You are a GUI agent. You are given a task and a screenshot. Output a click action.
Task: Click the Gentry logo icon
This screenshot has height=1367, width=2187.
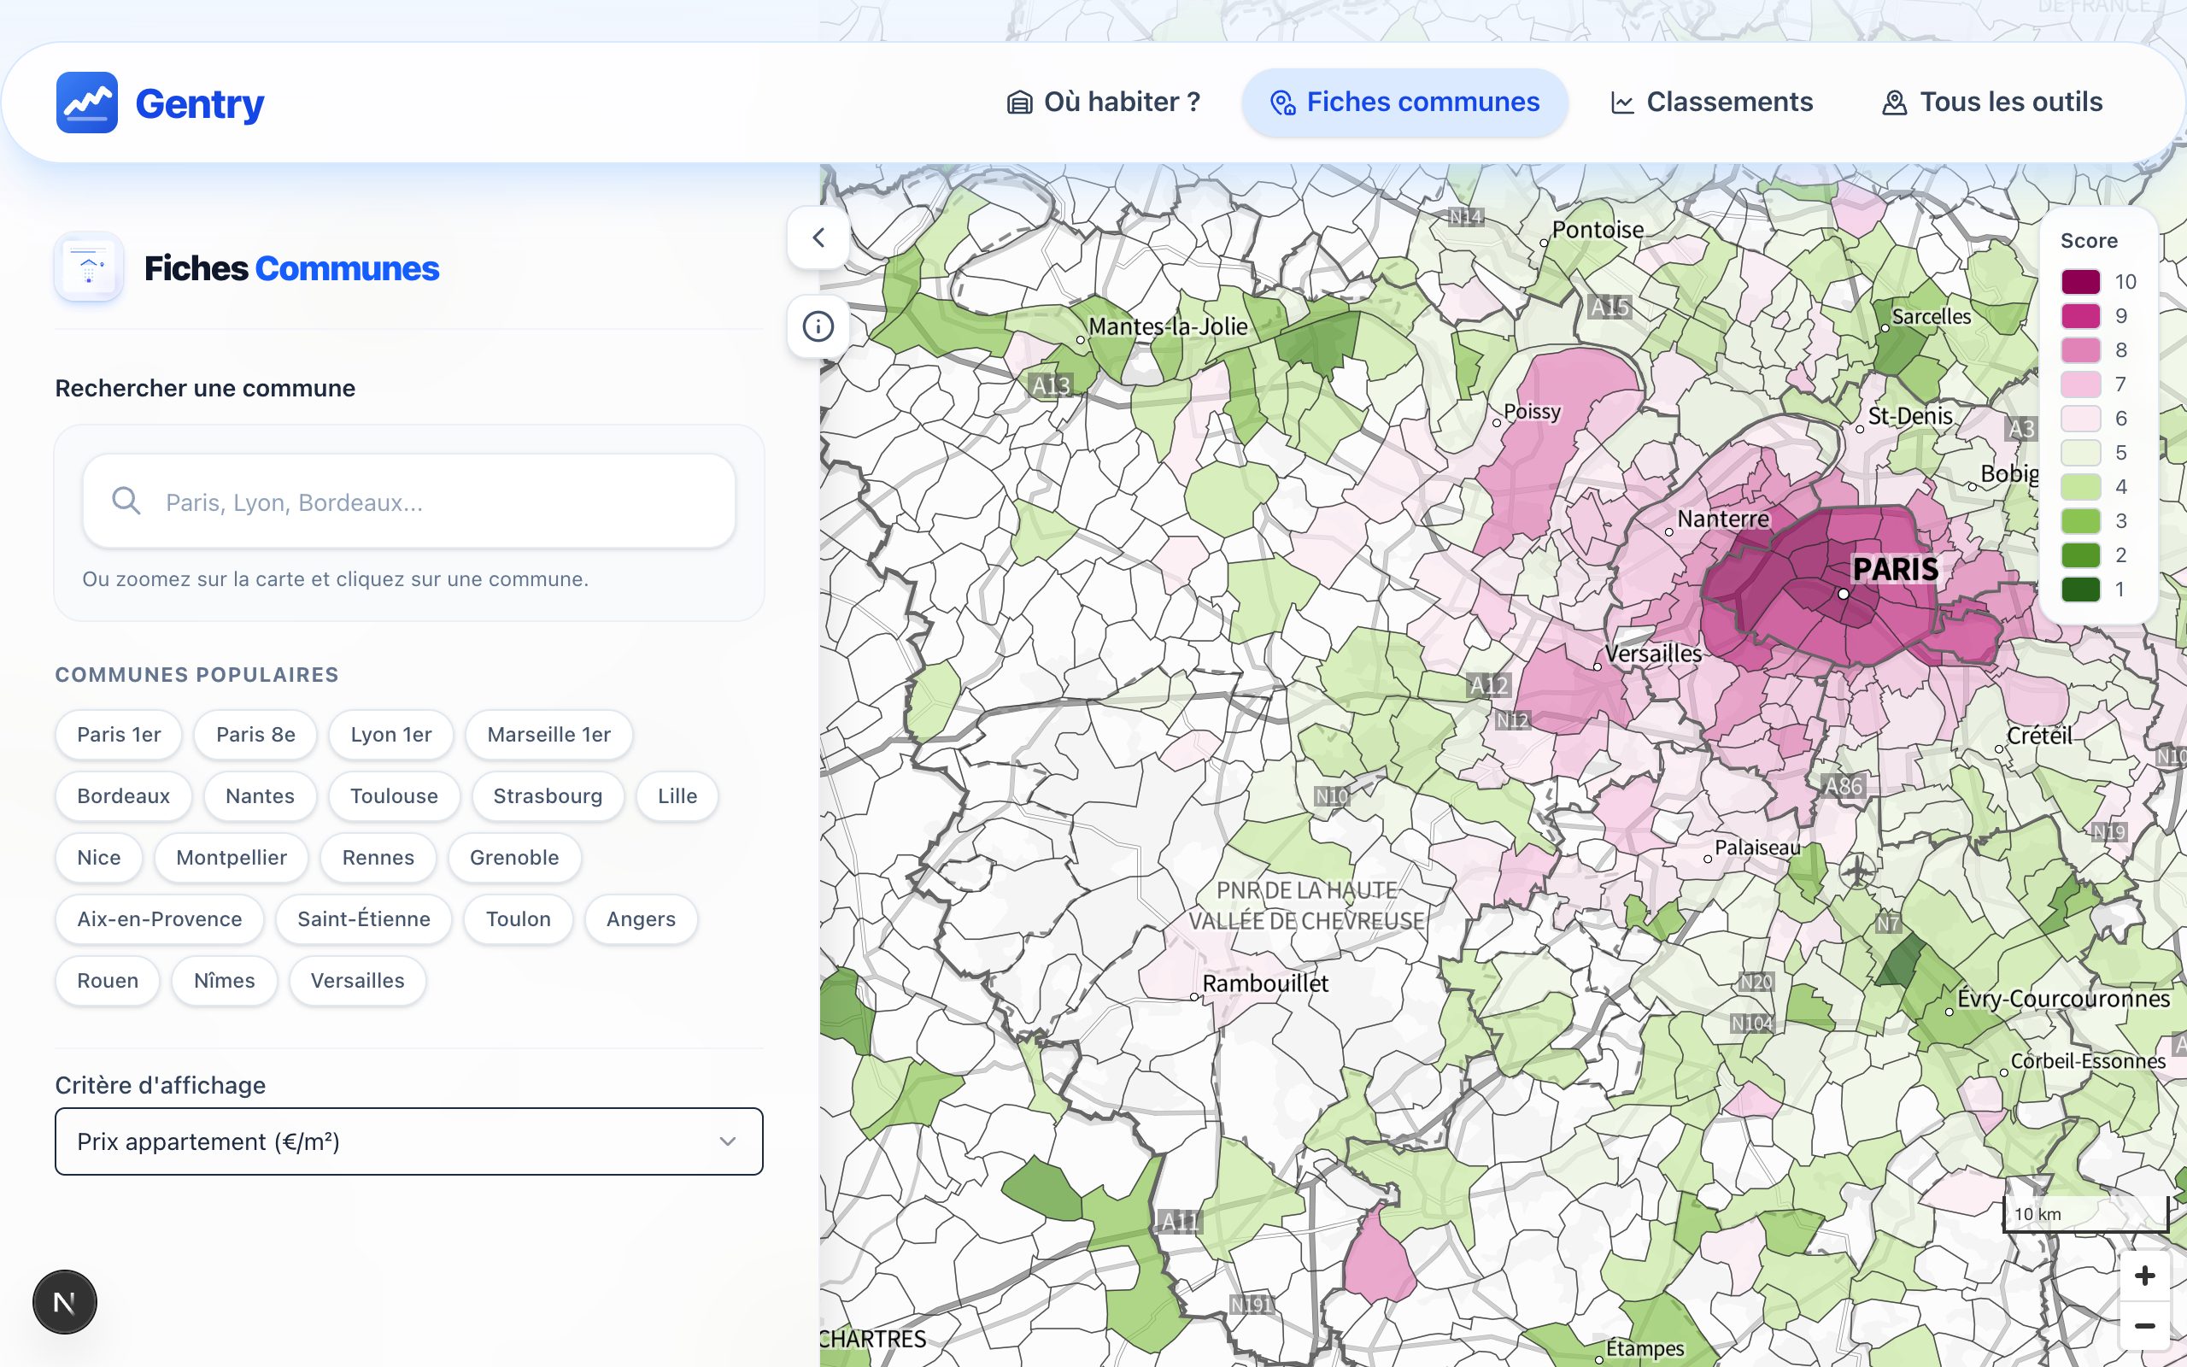click(87, 103)
